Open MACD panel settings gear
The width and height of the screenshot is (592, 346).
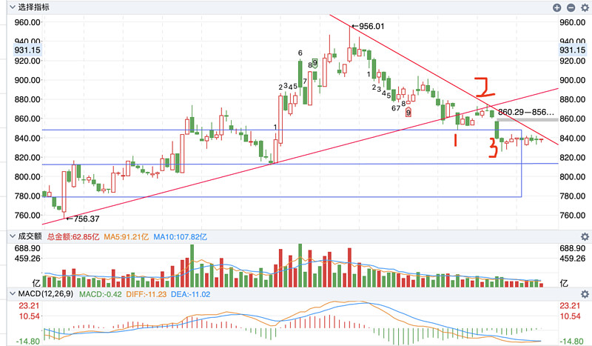(x=585, y=294)
